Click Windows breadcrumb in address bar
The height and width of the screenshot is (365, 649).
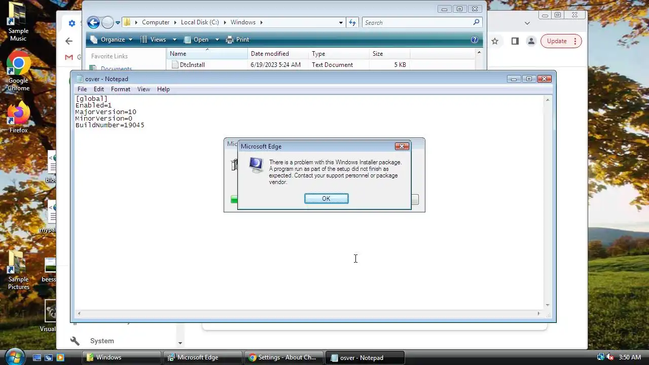(x=243, y=22)
